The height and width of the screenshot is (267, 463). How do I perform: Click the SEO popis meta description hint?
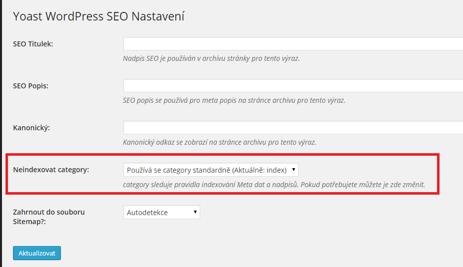pos(234,100)
